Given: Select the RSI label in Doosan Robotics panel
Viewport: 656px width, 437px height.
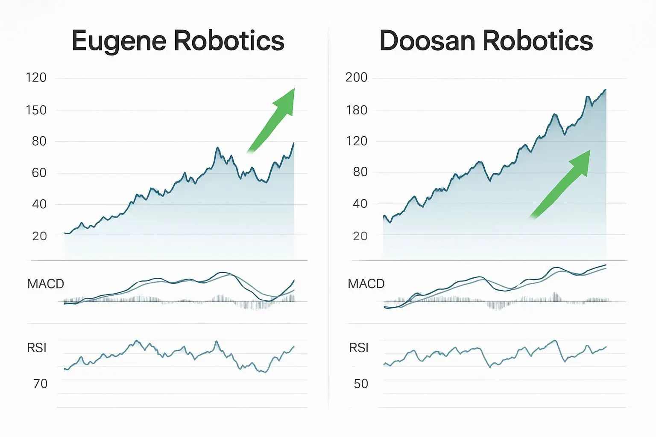Looking at the screenshot, I should point(359,348).
